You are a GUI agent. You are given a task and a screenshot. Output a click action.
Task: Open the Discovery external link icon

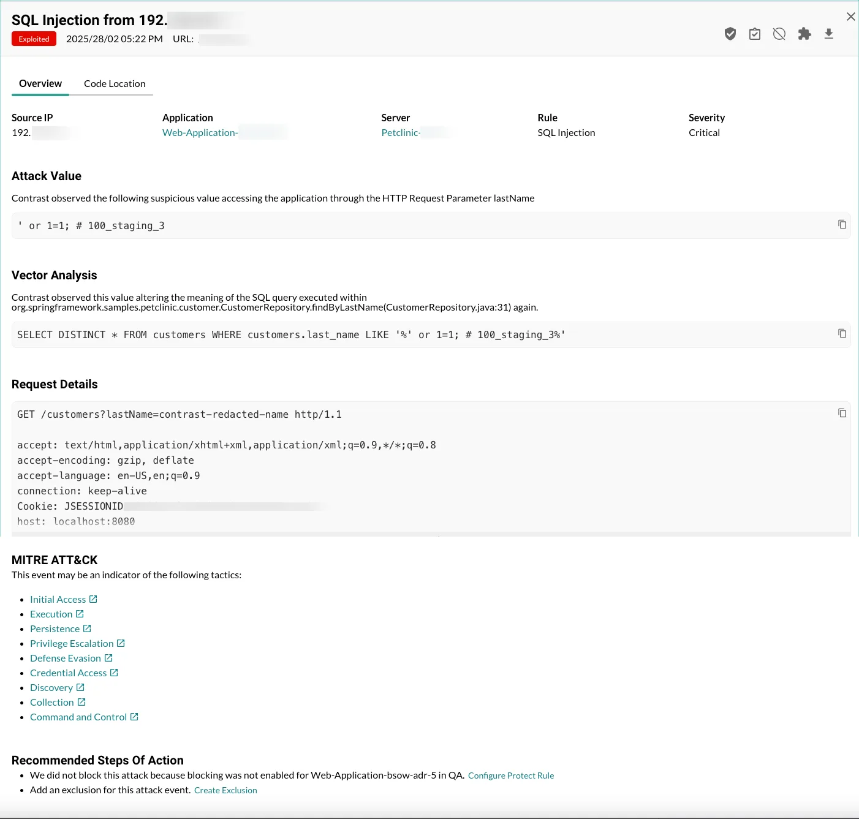point(80,687)
